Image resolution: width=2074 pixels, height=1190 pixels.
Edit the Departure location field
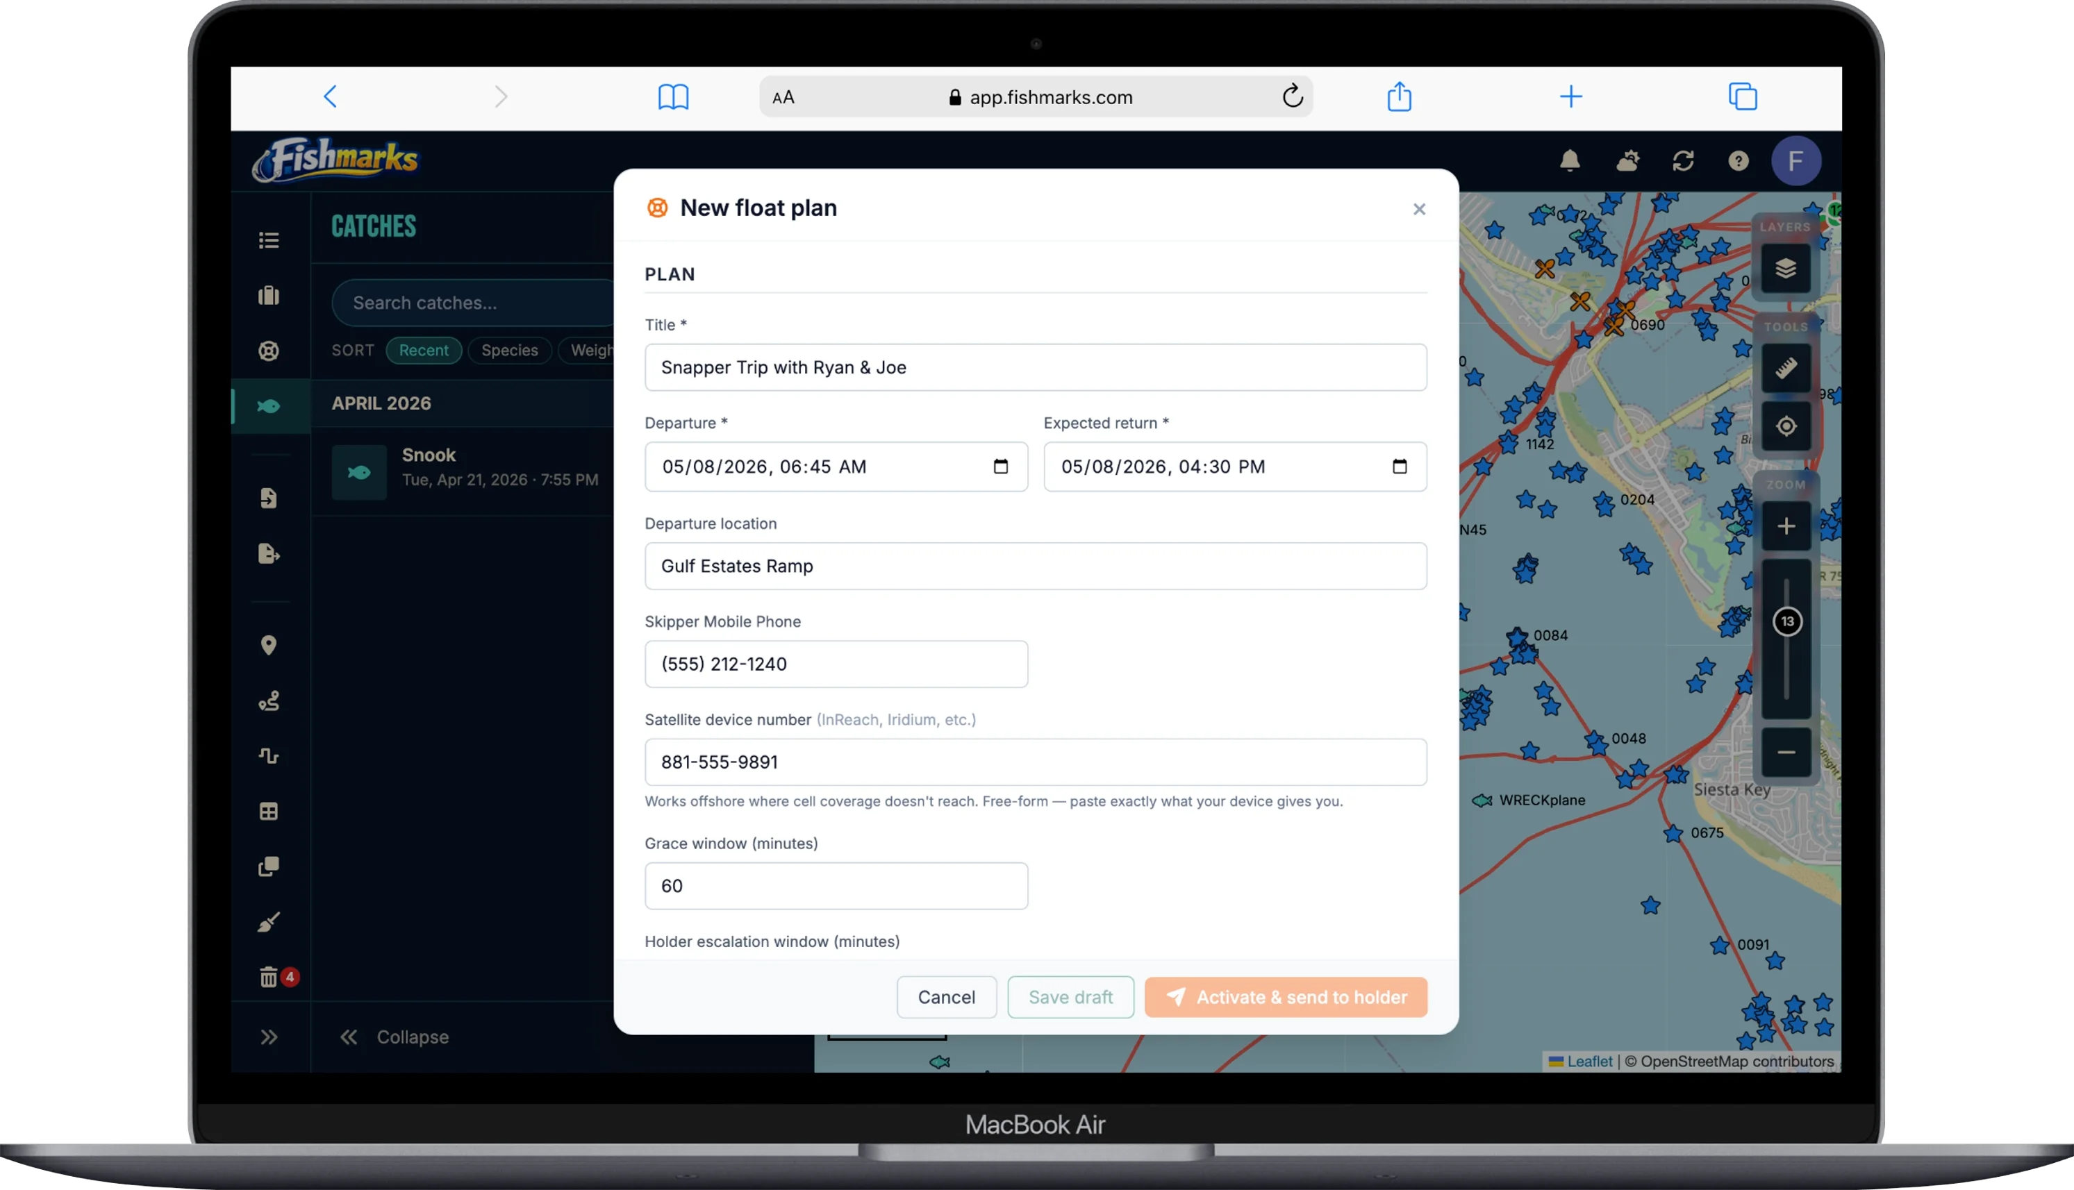pos(1035,567)
